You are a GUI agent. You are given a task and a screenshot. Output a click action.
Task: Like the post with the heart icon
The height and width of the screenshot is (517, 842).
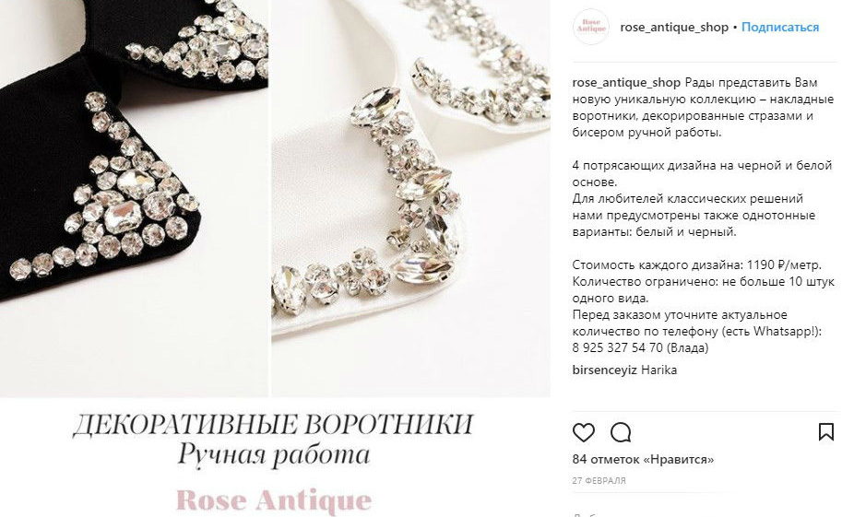coord(583,432)
